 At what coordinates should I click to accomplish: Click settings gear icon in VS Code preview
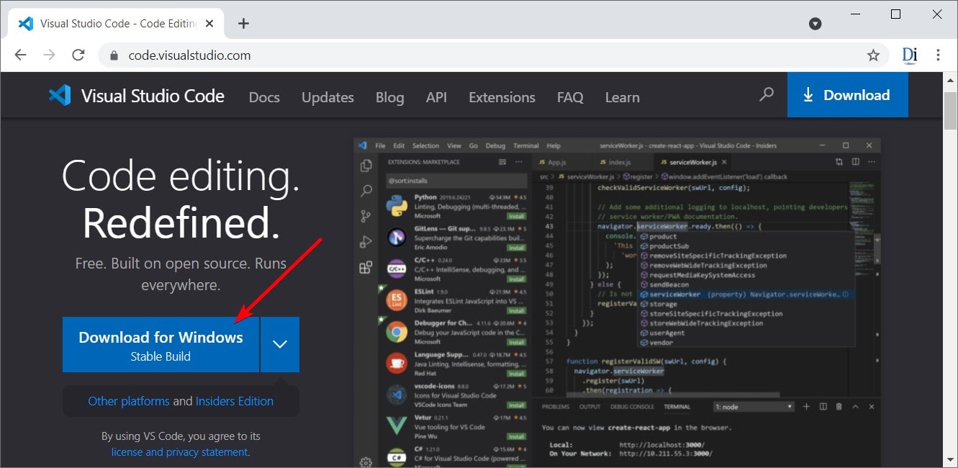tap(366, 462)
